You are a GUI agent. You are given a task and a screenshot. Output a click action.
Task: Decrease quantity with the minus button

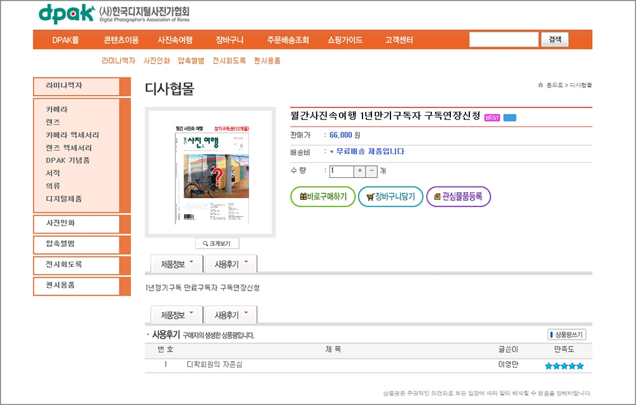[x=372, y=170]
